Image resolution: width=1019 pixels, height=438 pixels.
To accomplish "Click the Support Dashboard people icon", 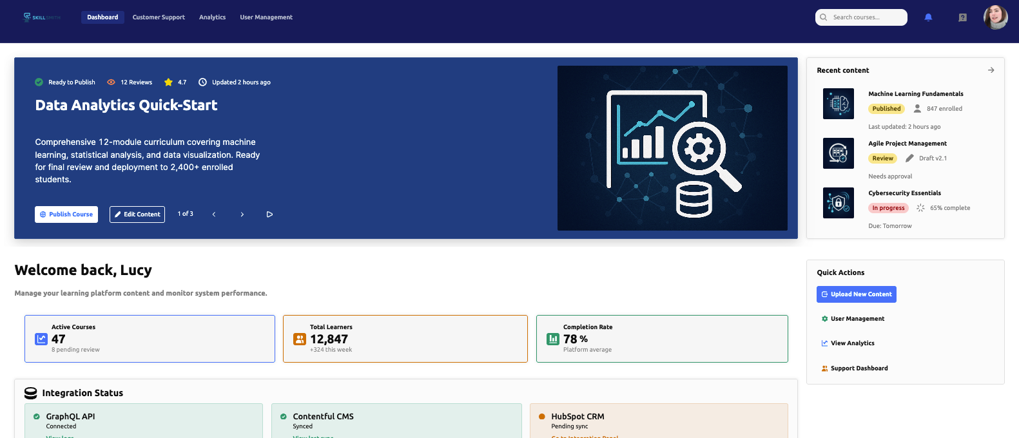I will [x=824, y=368].
